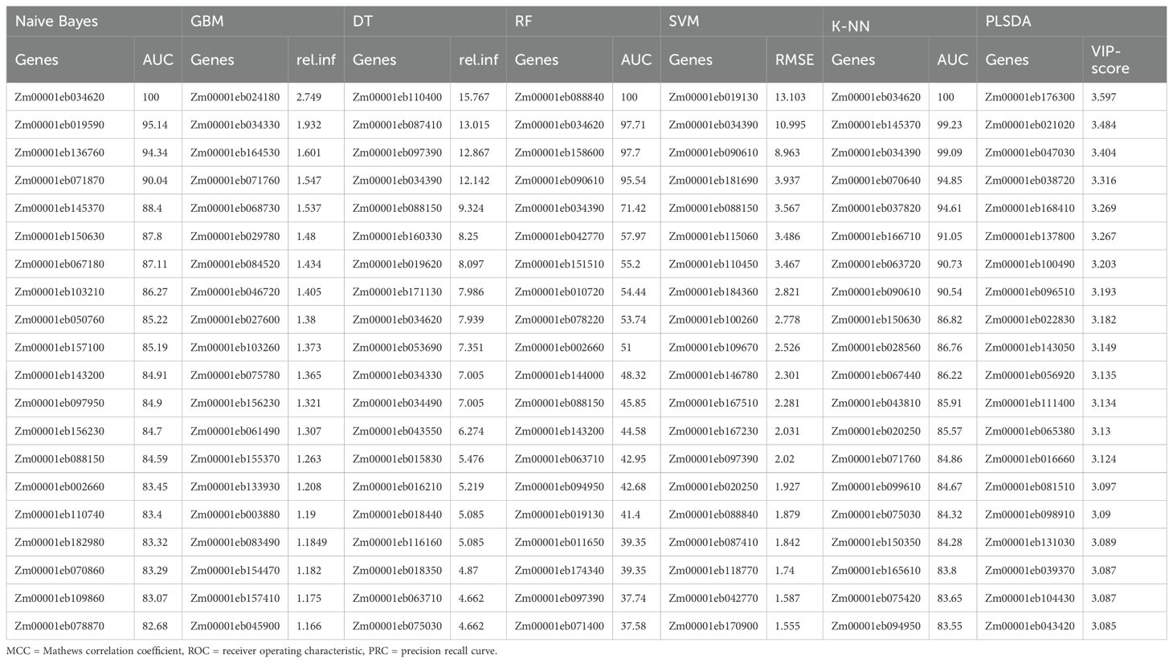Select the K-NN header cell
The width and height of the screenshot is (1173, 663).
click(900, 22)
